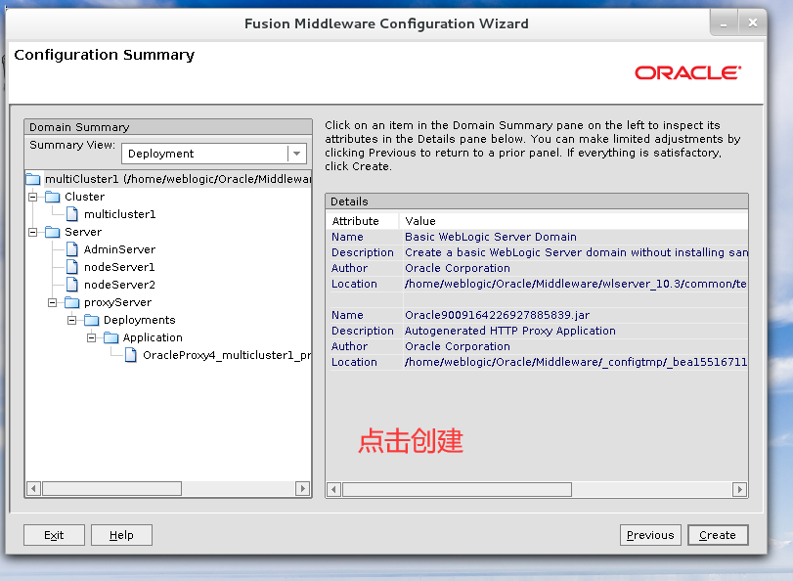
Task: Click the wlserver_10.3 Location value
Action: coord(576,284)
